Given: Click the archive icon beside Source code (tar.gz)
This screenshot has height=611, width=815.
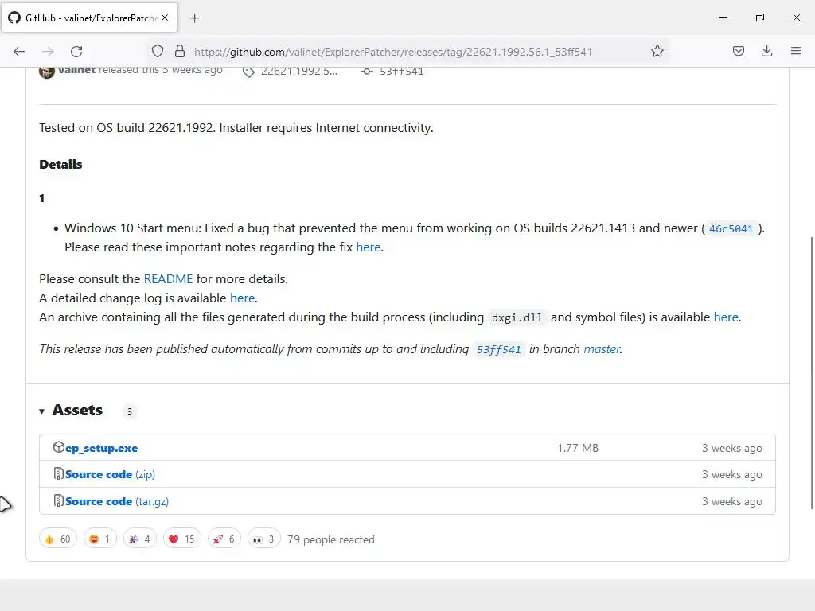Looking at the screenshot, I should tap(59, 501).
